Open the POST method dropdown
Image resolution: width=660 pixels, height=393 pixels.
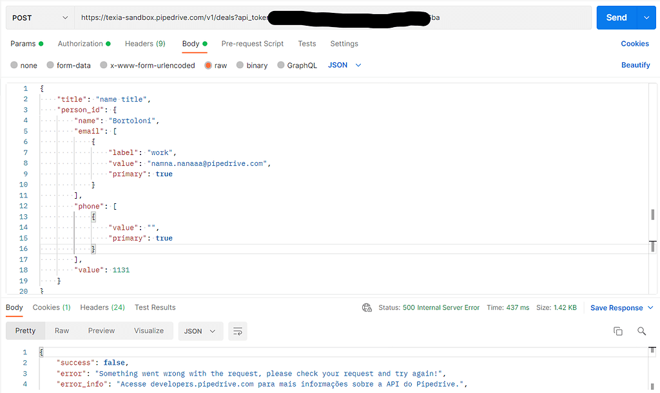click(x=40, y=17)
